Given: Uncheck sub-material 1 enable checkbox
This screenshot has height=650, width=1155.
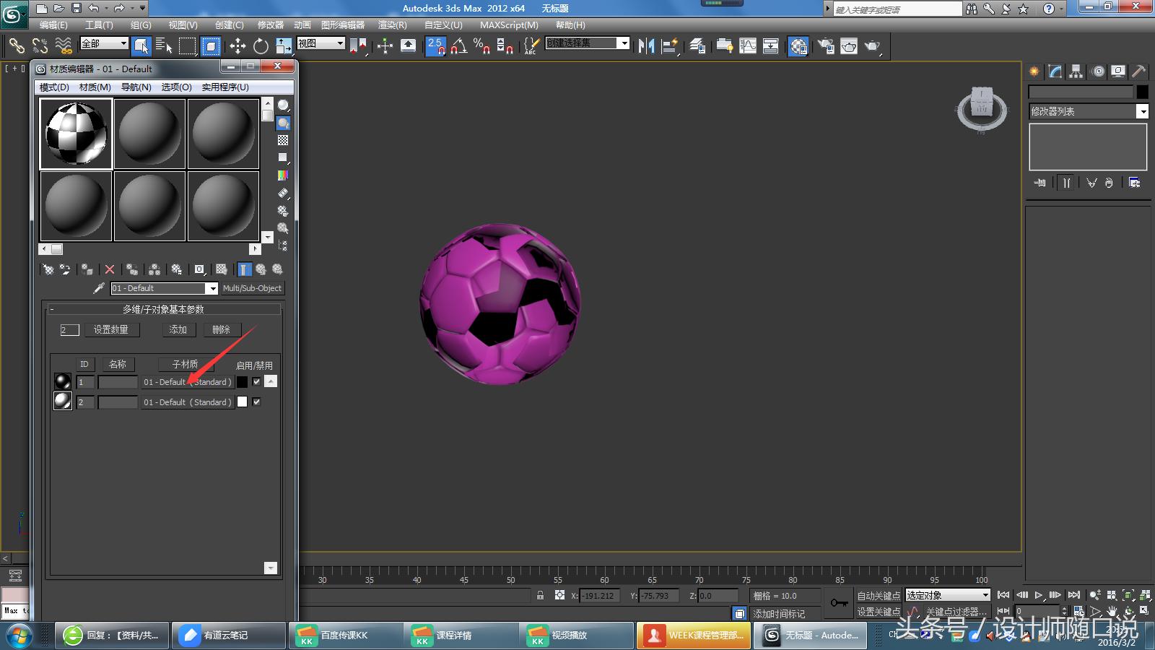Looking at the screenshot, I should 256,382.
